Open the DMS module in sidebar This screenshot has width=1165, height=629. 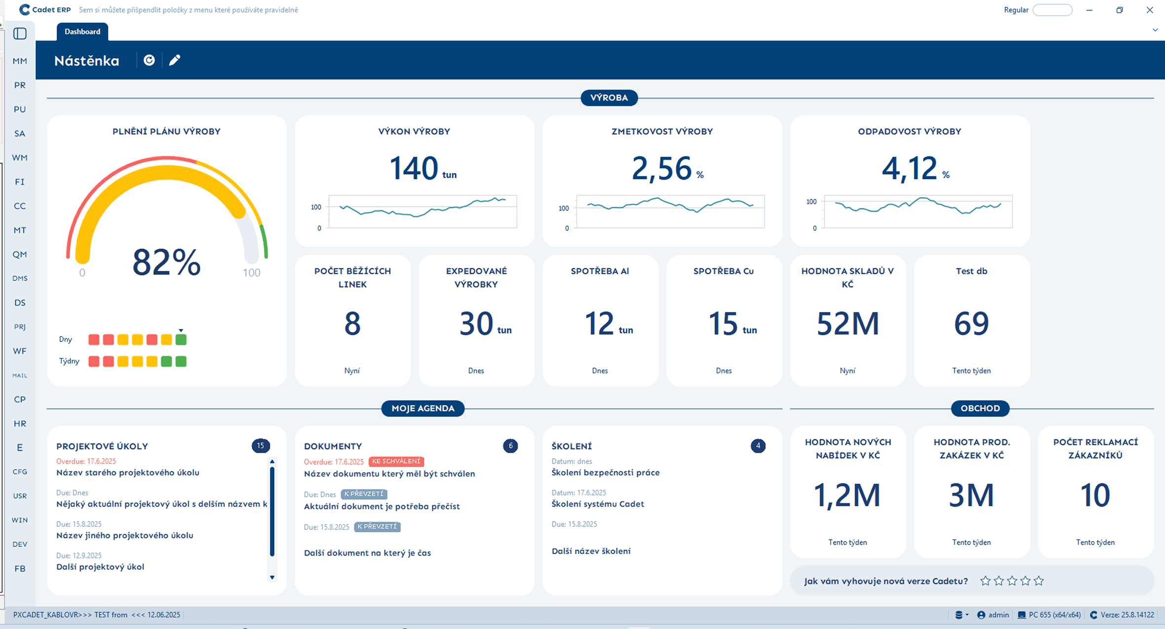point(20,279)
